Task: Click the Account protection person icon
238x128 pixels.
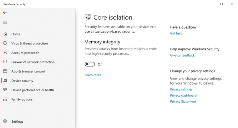Action: point(5,53)
